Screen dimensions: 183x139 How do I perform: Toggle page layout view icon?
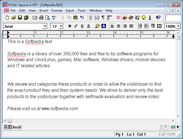tap(90, 18)
